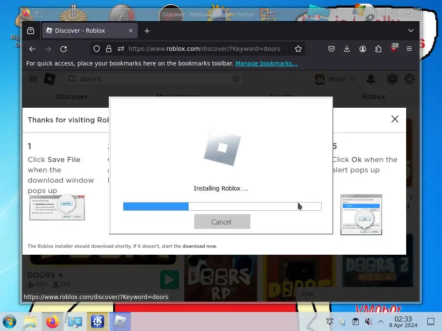Screen dimensions: 442x331
Task: Focus the Roblox search box with doors
Action: 154,79
